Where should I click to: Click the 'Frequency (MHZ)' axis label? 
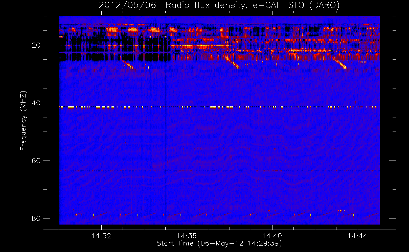[23, 121]
